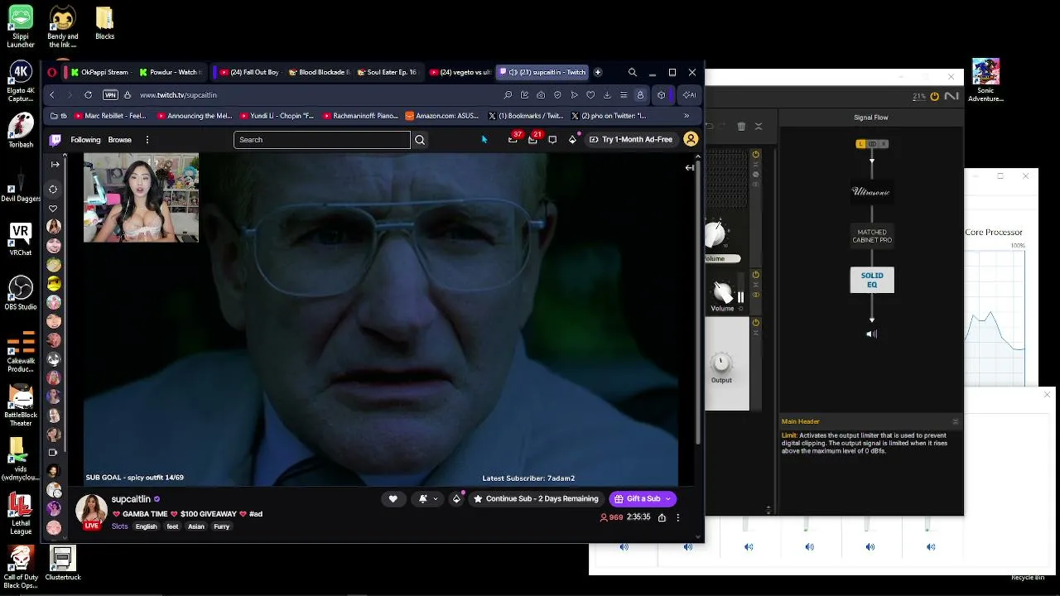Show more bookmarks chevron
The width and height of the screenshot is (1060, 596).
click(x=687, y=116)
